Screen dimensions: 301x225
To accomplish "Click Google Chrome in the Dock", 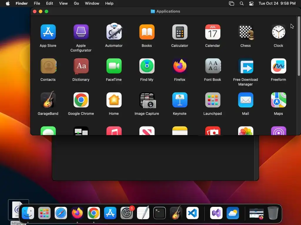I will [x=94, y=213].
